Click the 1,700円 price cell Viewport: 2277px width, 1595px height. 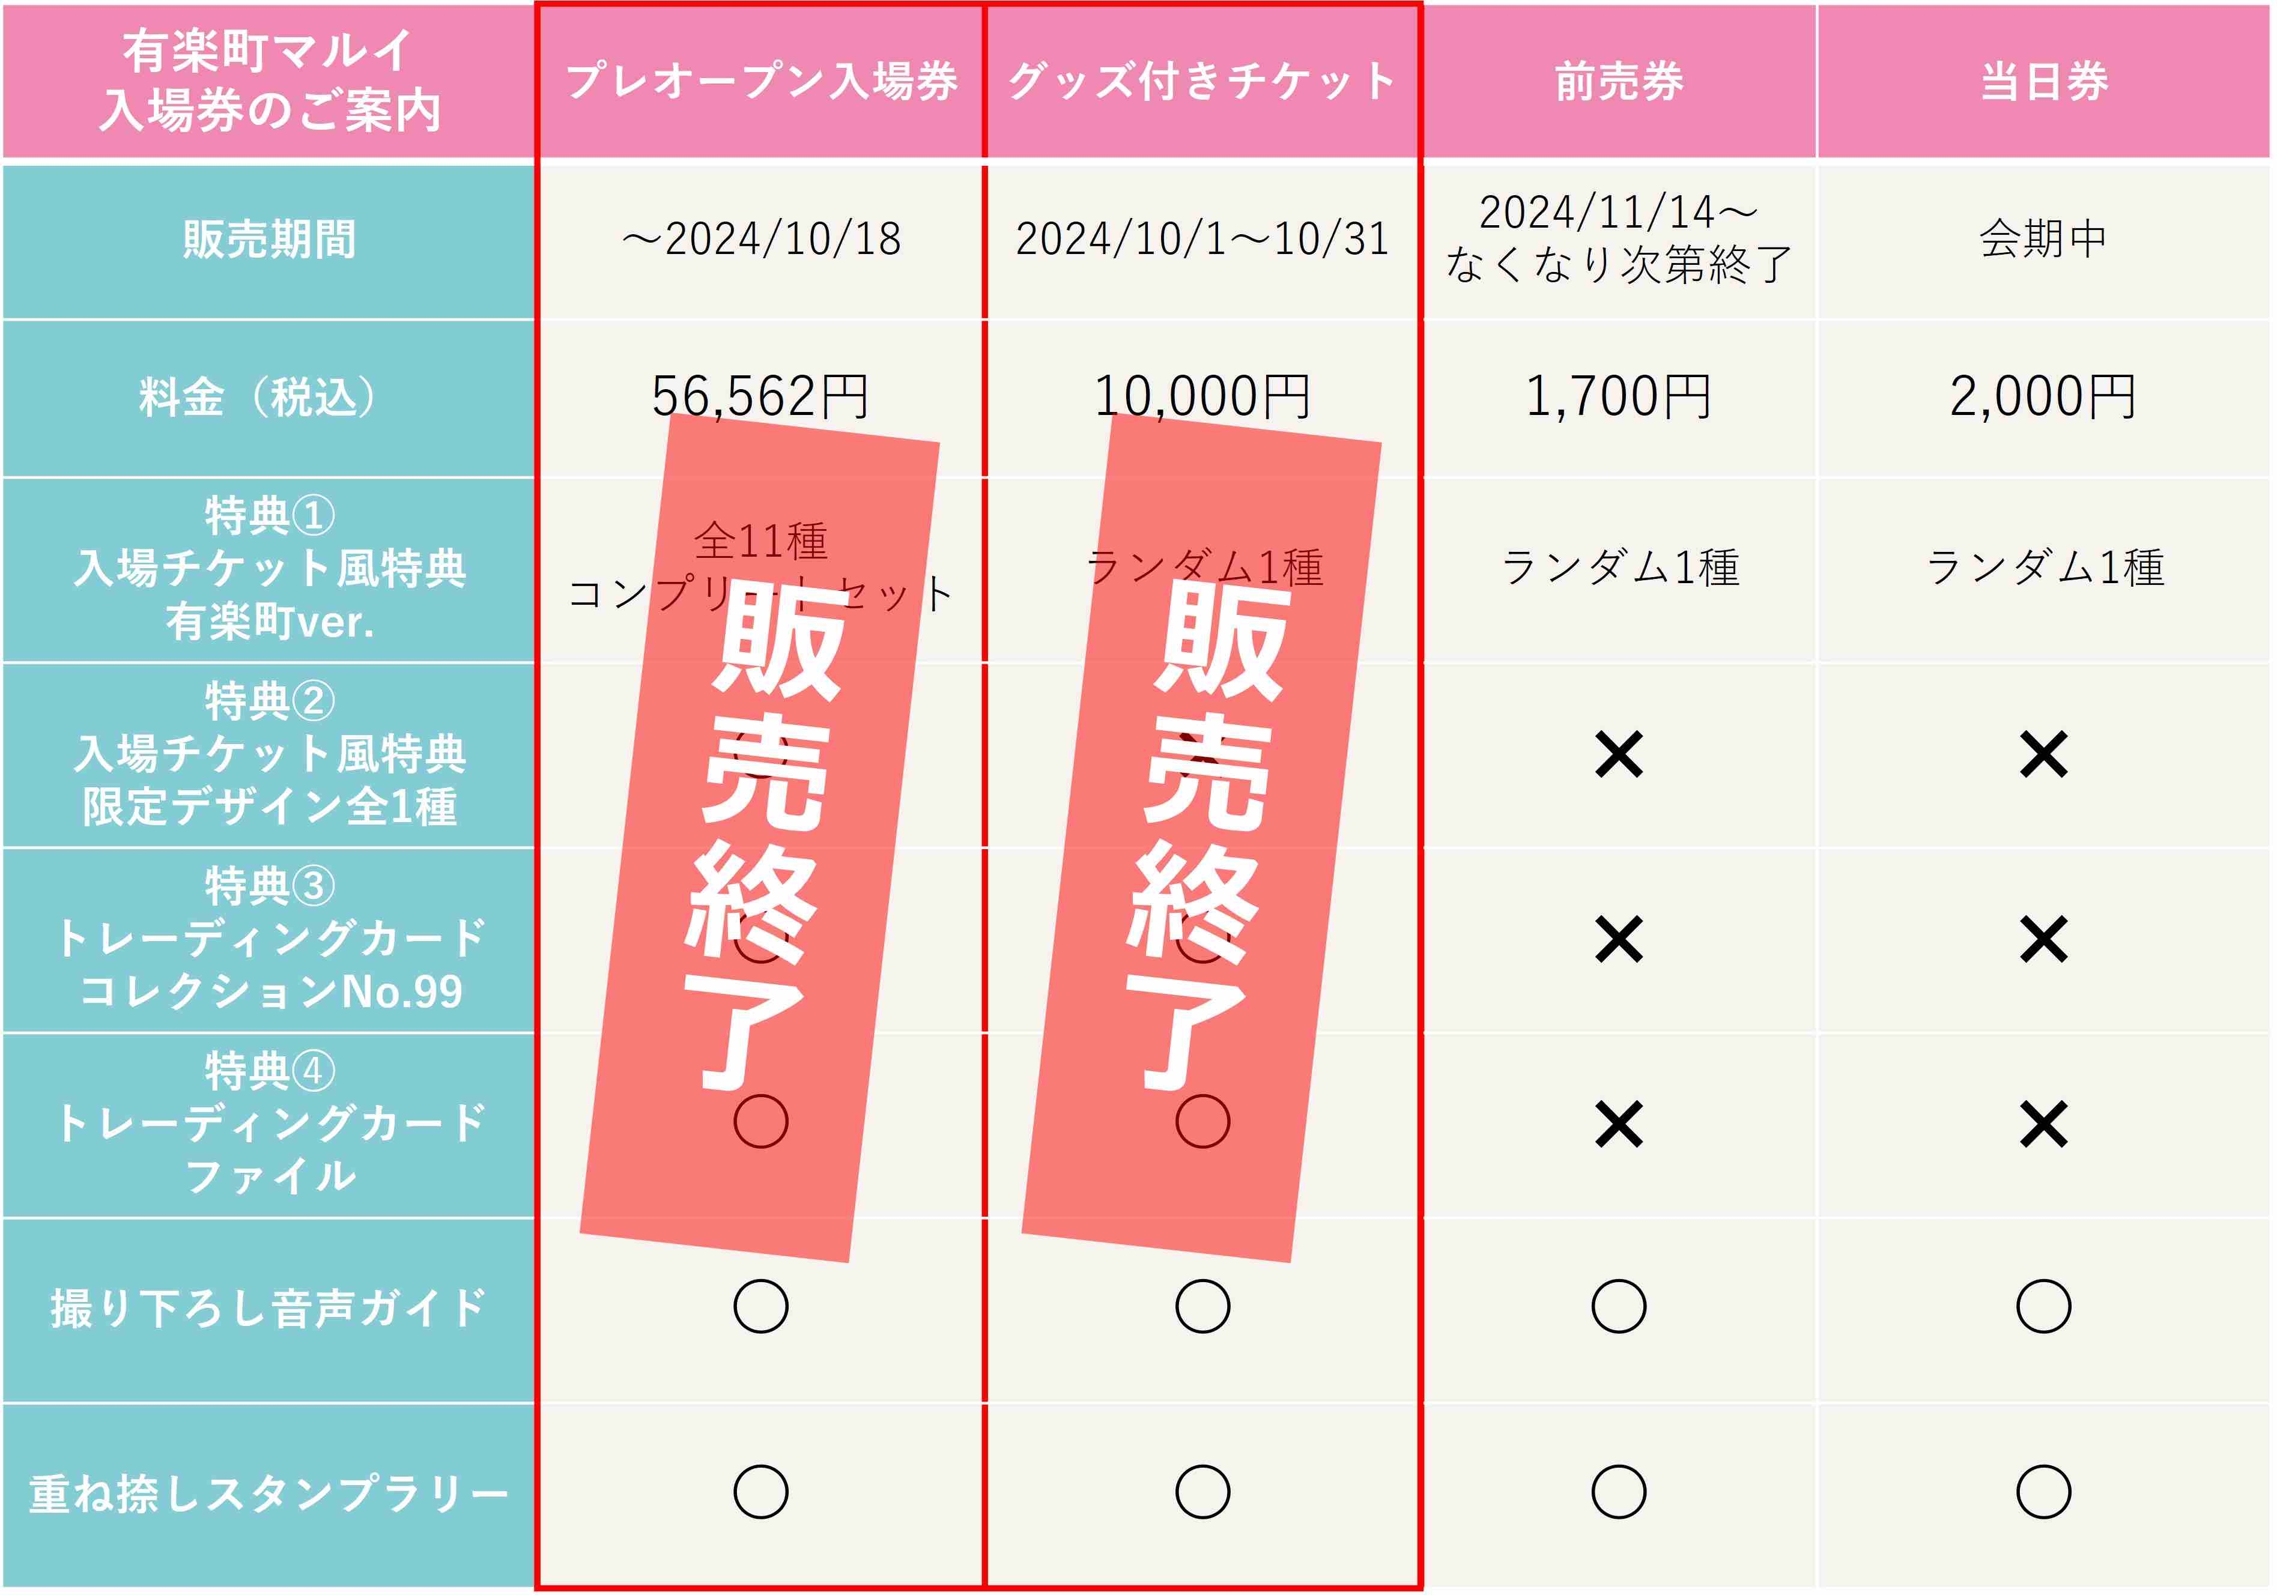click(x=1619, y=396)
